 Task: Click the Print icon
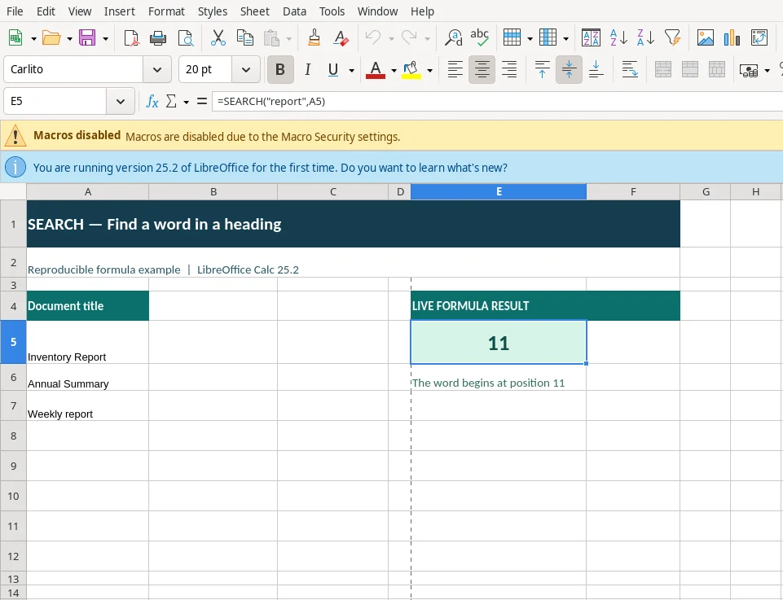tap(158, 38)
